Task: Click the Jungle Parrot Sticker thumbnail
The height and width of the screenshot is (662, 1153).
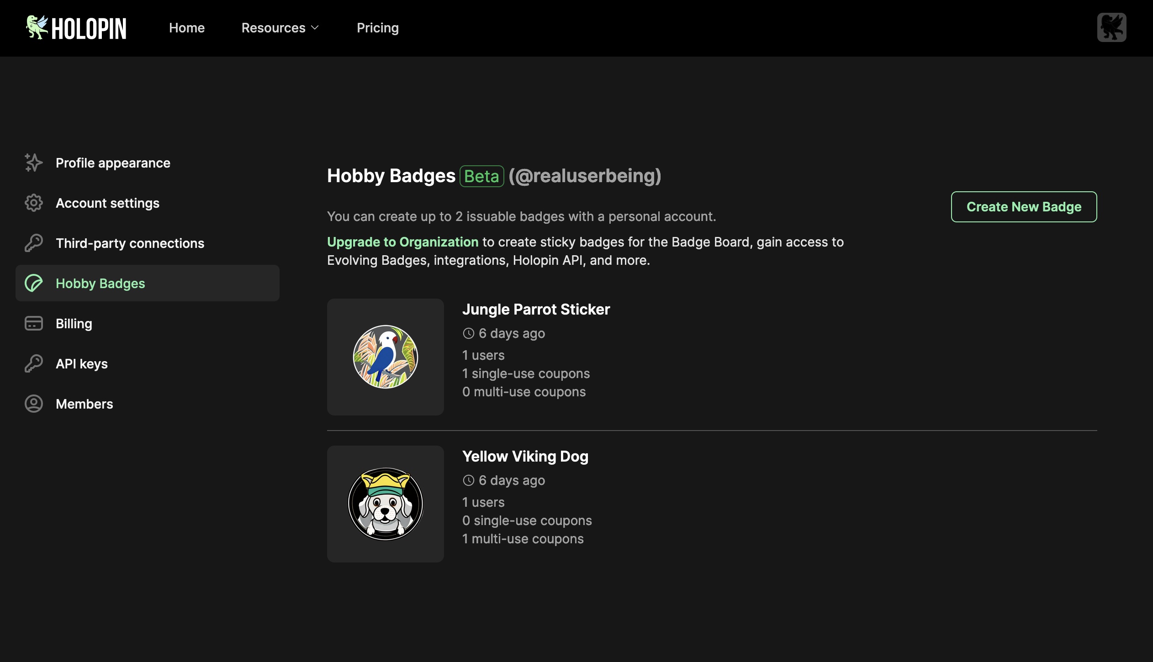Action: pyautogui.click(x=386, y=357)
